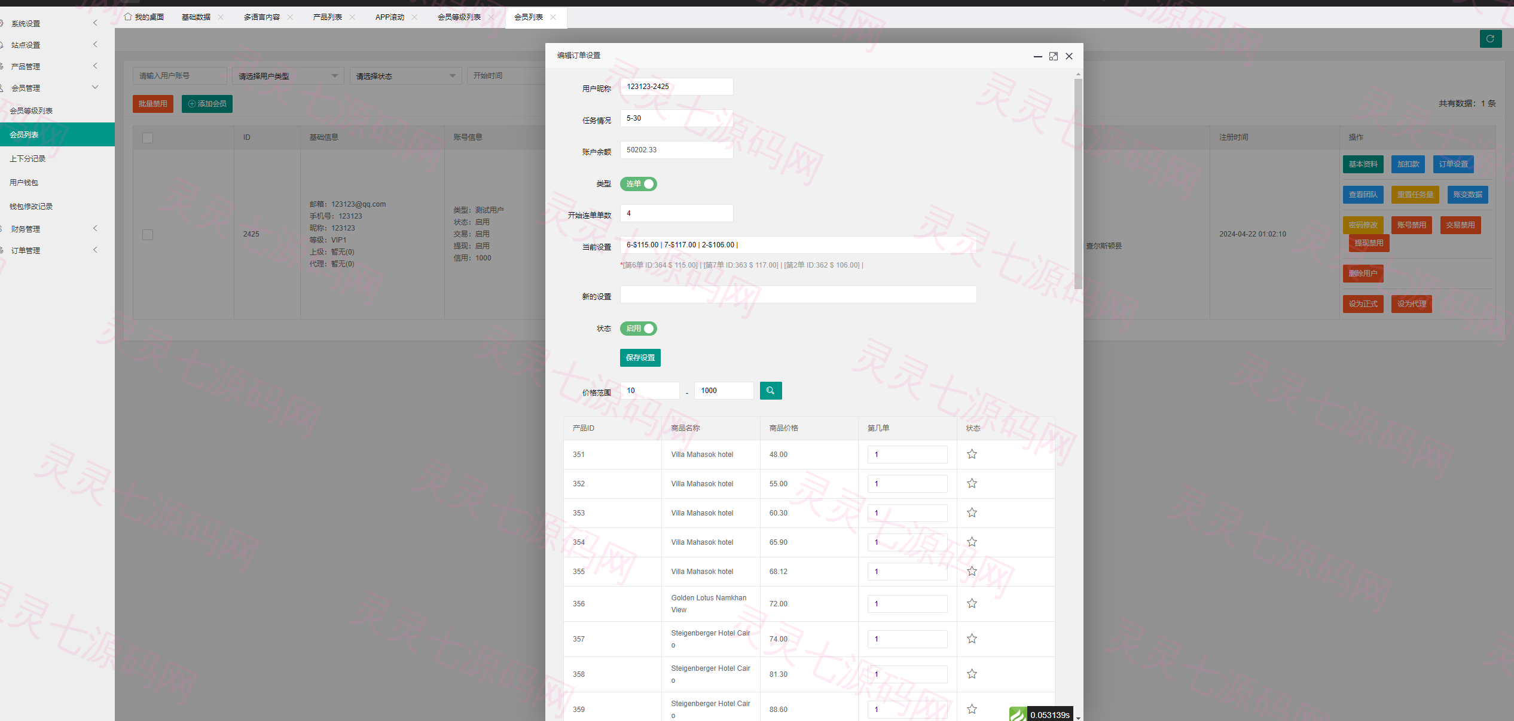Click the 开始时间 date field

tap(506, 76)
